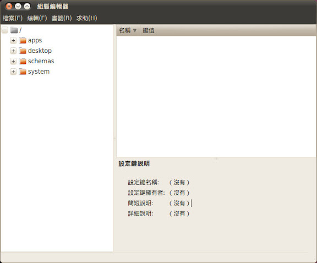317x263 pixels.
Task: Click the 詳細說明: label
Action: click(x=140, y=213)
